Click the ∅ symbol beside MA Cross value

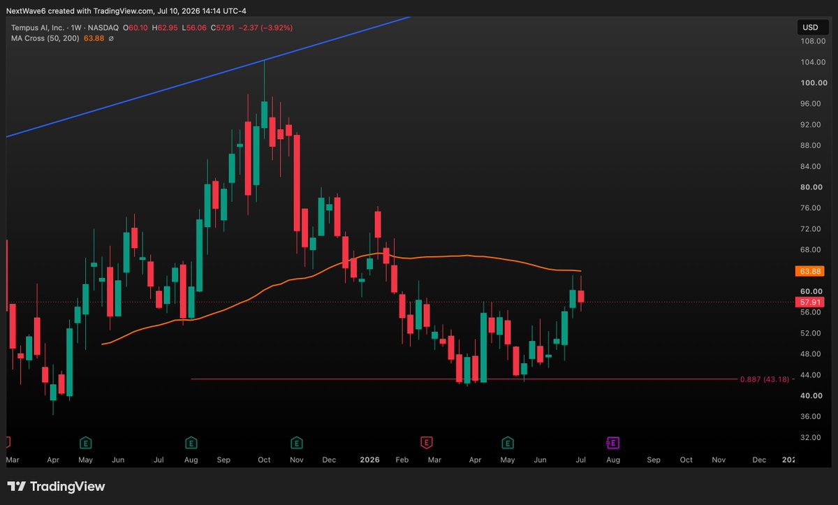tap(111, 38)
